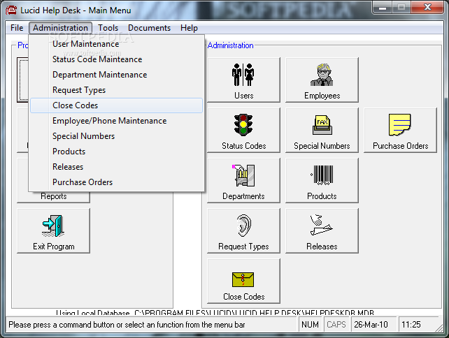Select Status Code Mainteance menu entry
Viewport: 449px width, 338px height.
pyautogui.click(x=116, y=59)
